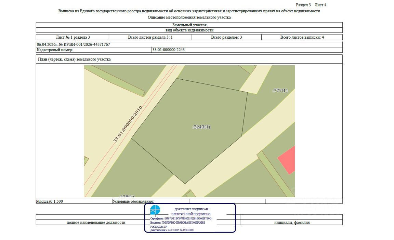Select parcel label :2243(1) on the plan
This screenshot has height=240, width=394.
coord(201,127)
